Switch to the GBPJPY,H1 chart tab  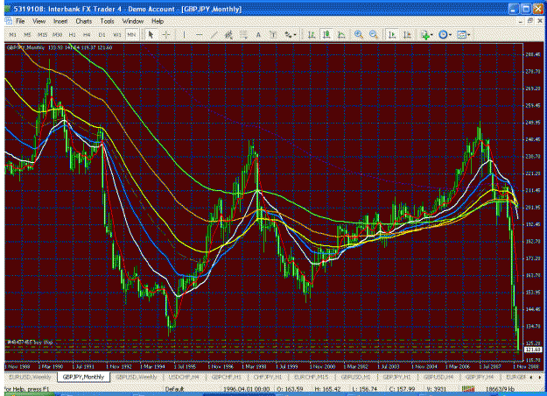[396, 377]
